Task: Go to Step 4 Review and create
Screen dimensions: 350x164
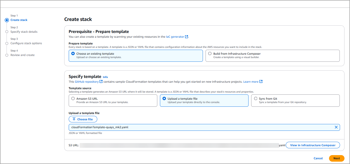Action: tap(22, 55)
